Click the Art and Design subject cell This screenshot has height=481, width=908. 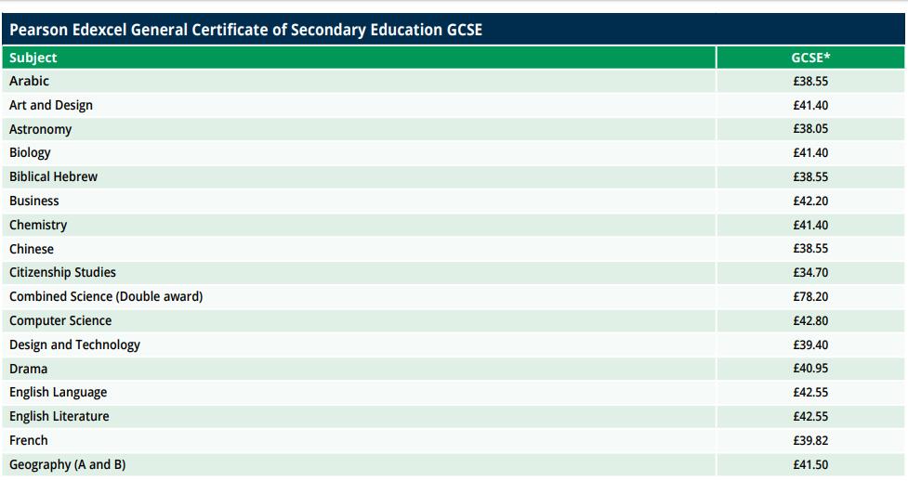[x=359, y=105]
